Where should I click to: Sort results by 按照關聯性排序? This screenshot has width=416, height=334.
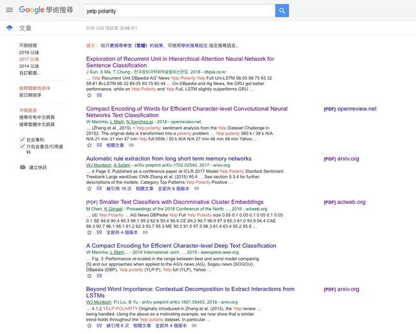[x=35, y=88]
